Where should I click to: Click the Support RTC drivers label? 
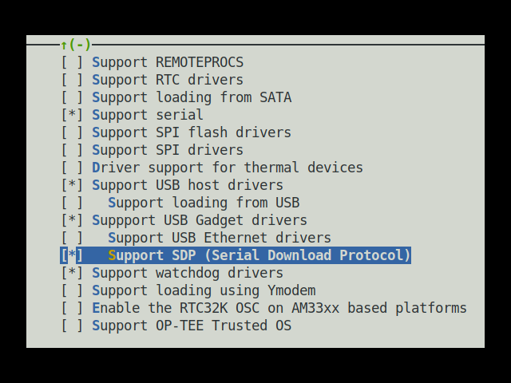(168, 80)
